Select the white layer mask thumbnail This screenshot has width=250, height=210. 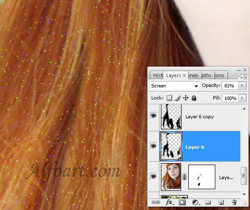tap(202, 177)
